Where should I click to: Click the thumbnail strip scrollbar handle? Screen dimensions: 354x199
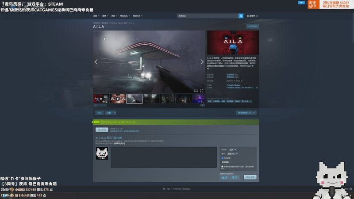[103, 105]
